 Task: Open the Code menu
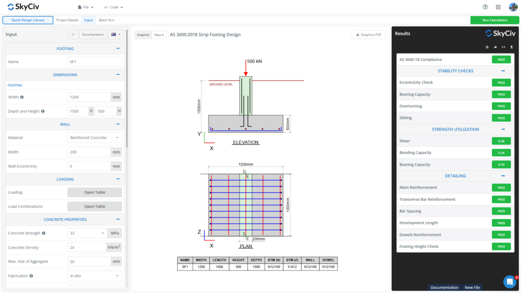click(x=113, y=7)
